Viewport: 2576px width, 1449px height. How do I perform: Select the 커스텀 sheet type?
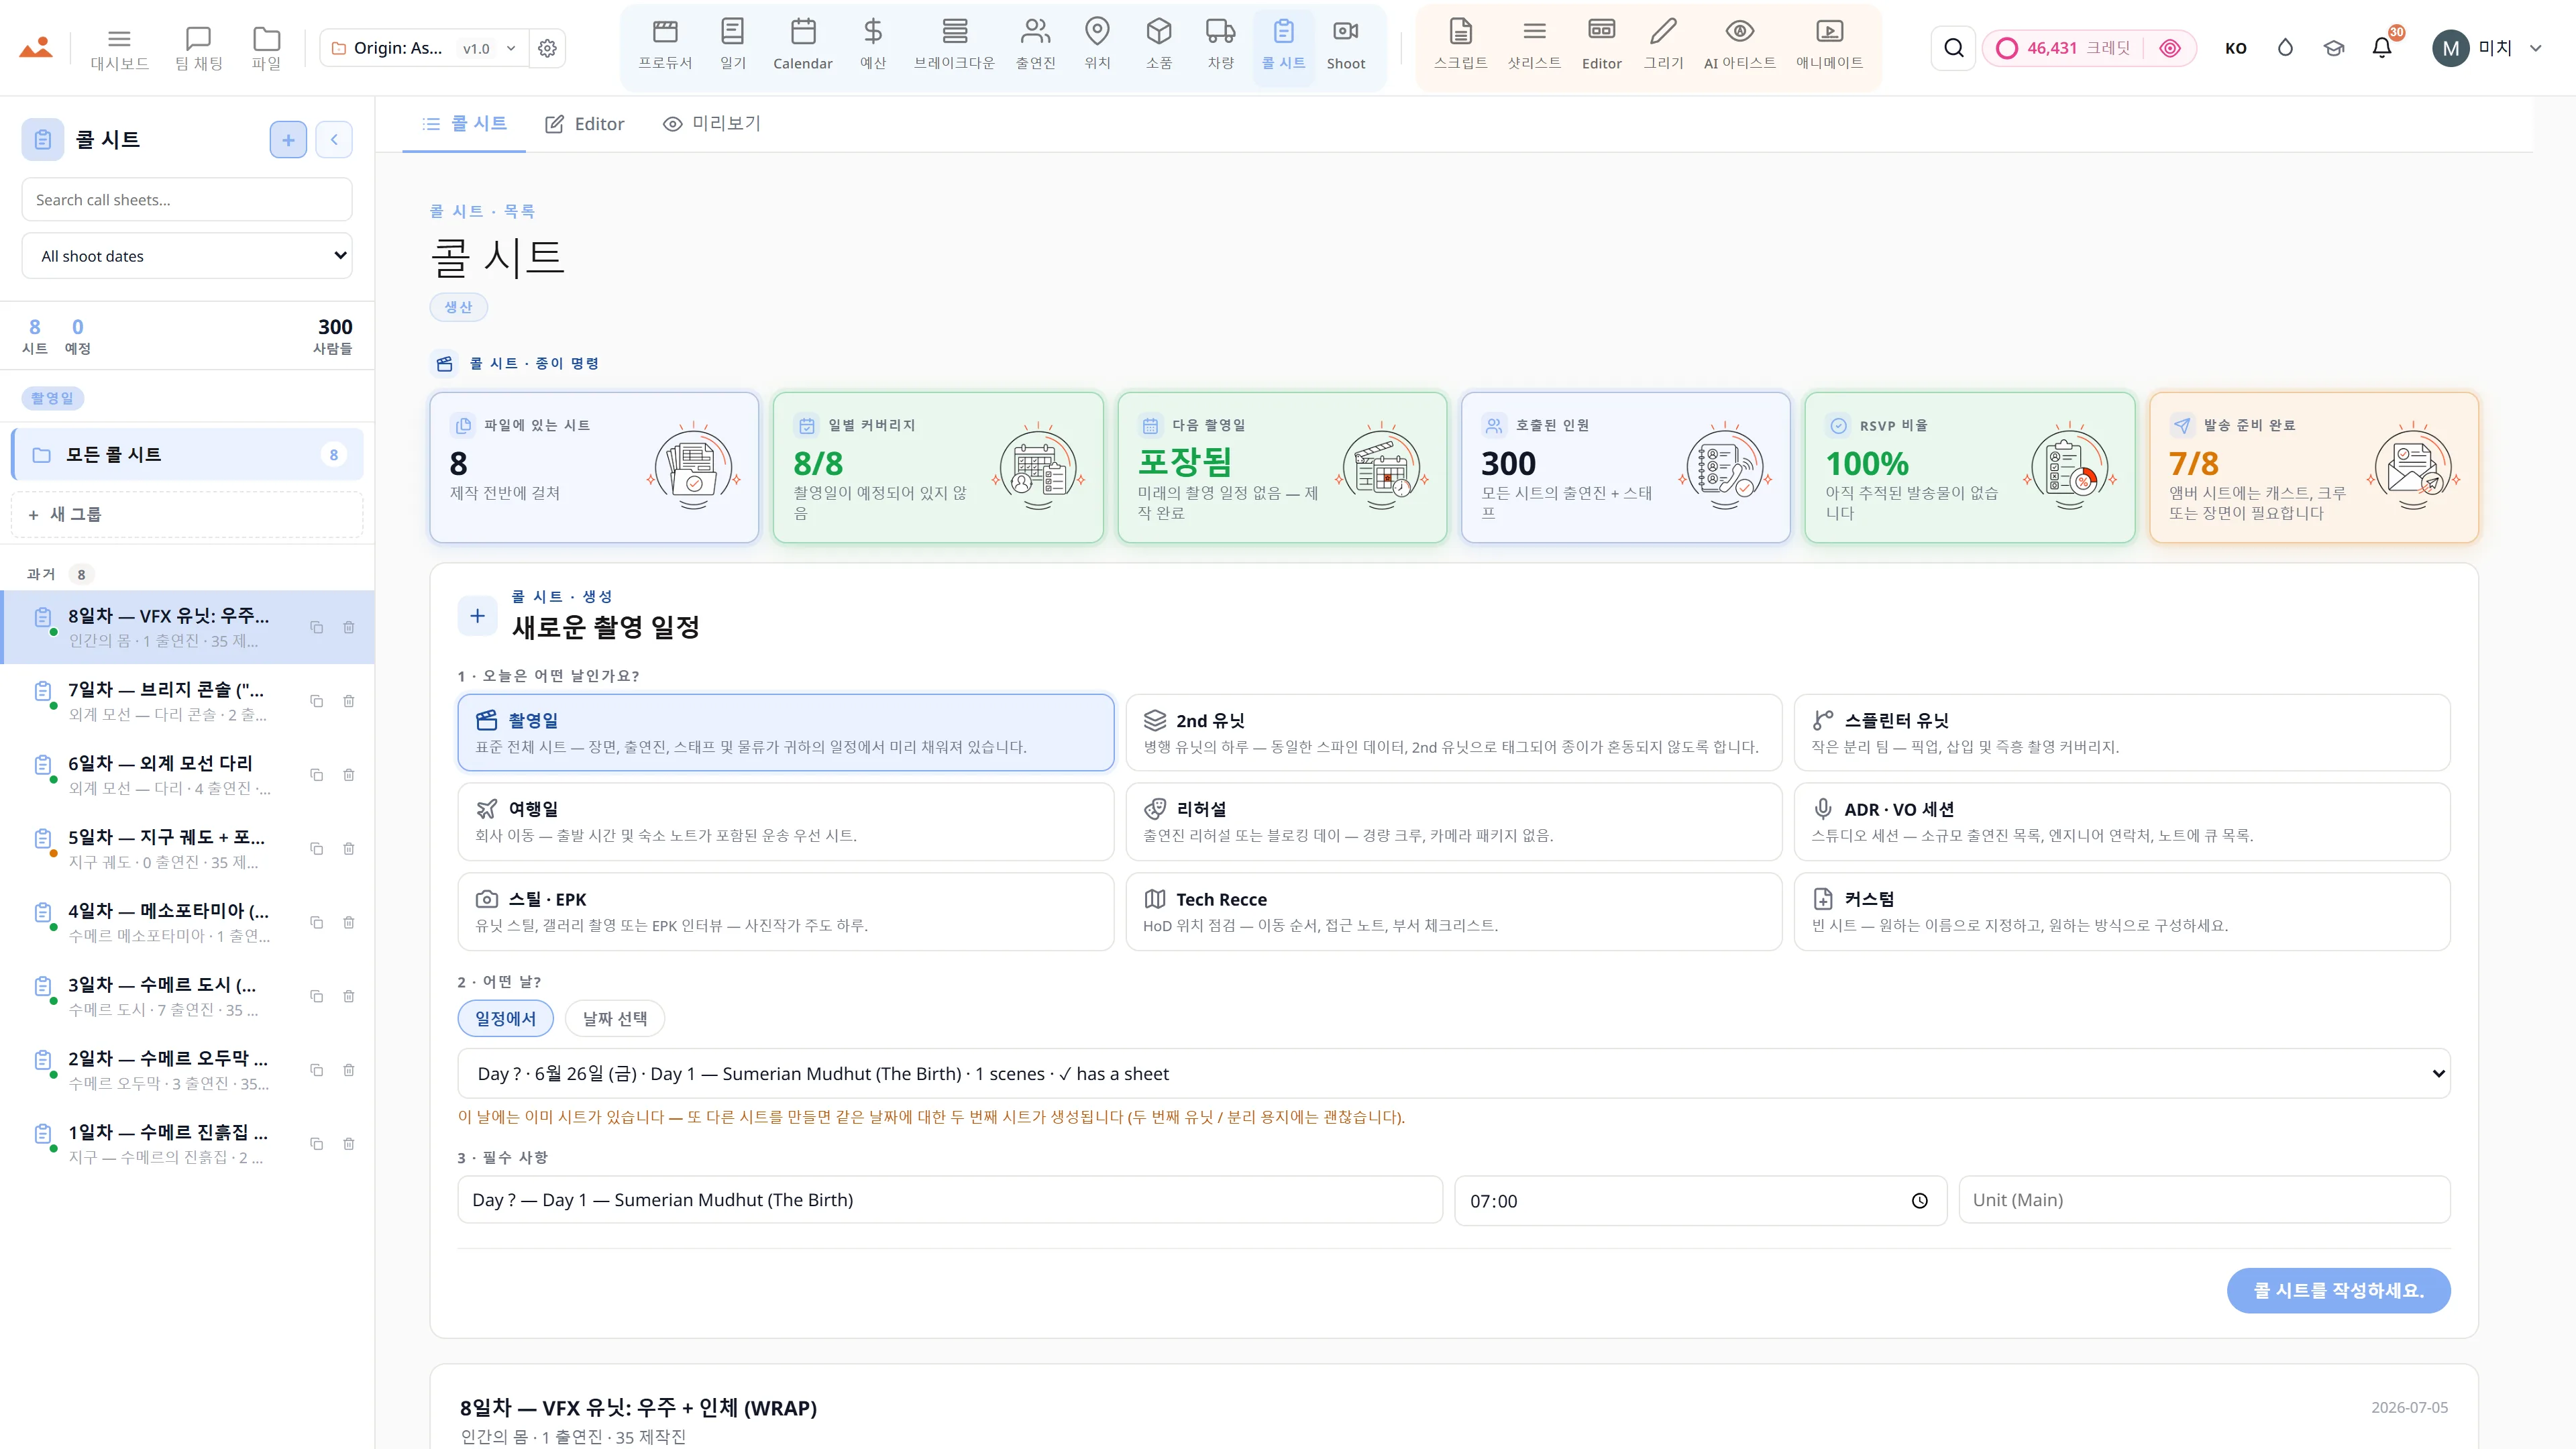tap(2121, 911)
